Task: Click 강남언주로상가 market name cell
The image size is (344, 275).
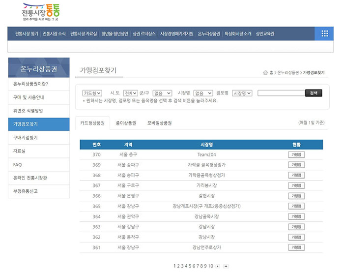Action: [206, 247]
